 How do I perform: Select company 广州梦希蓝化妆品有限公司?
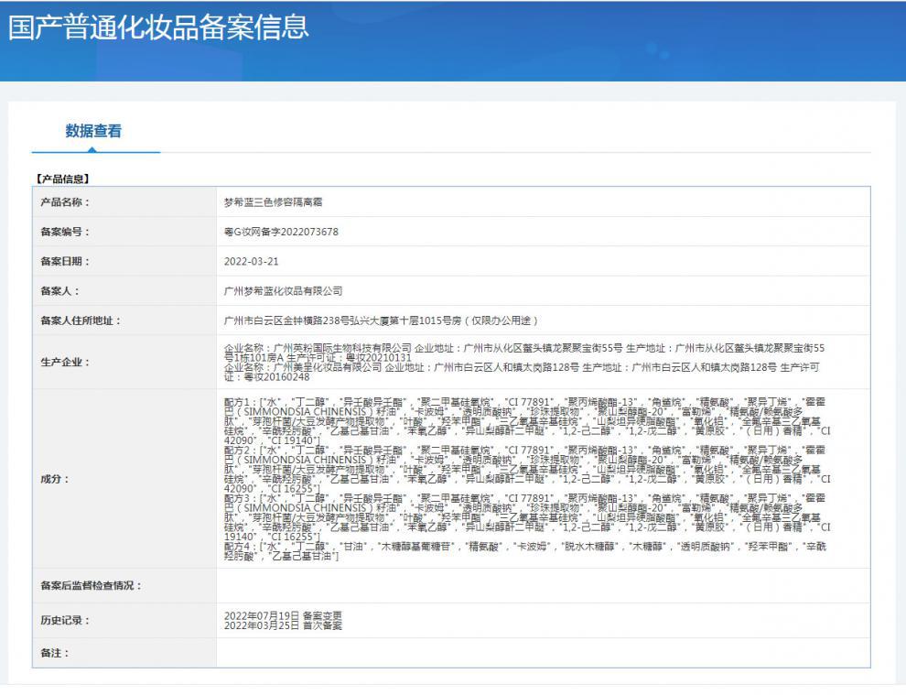(283, 291)
